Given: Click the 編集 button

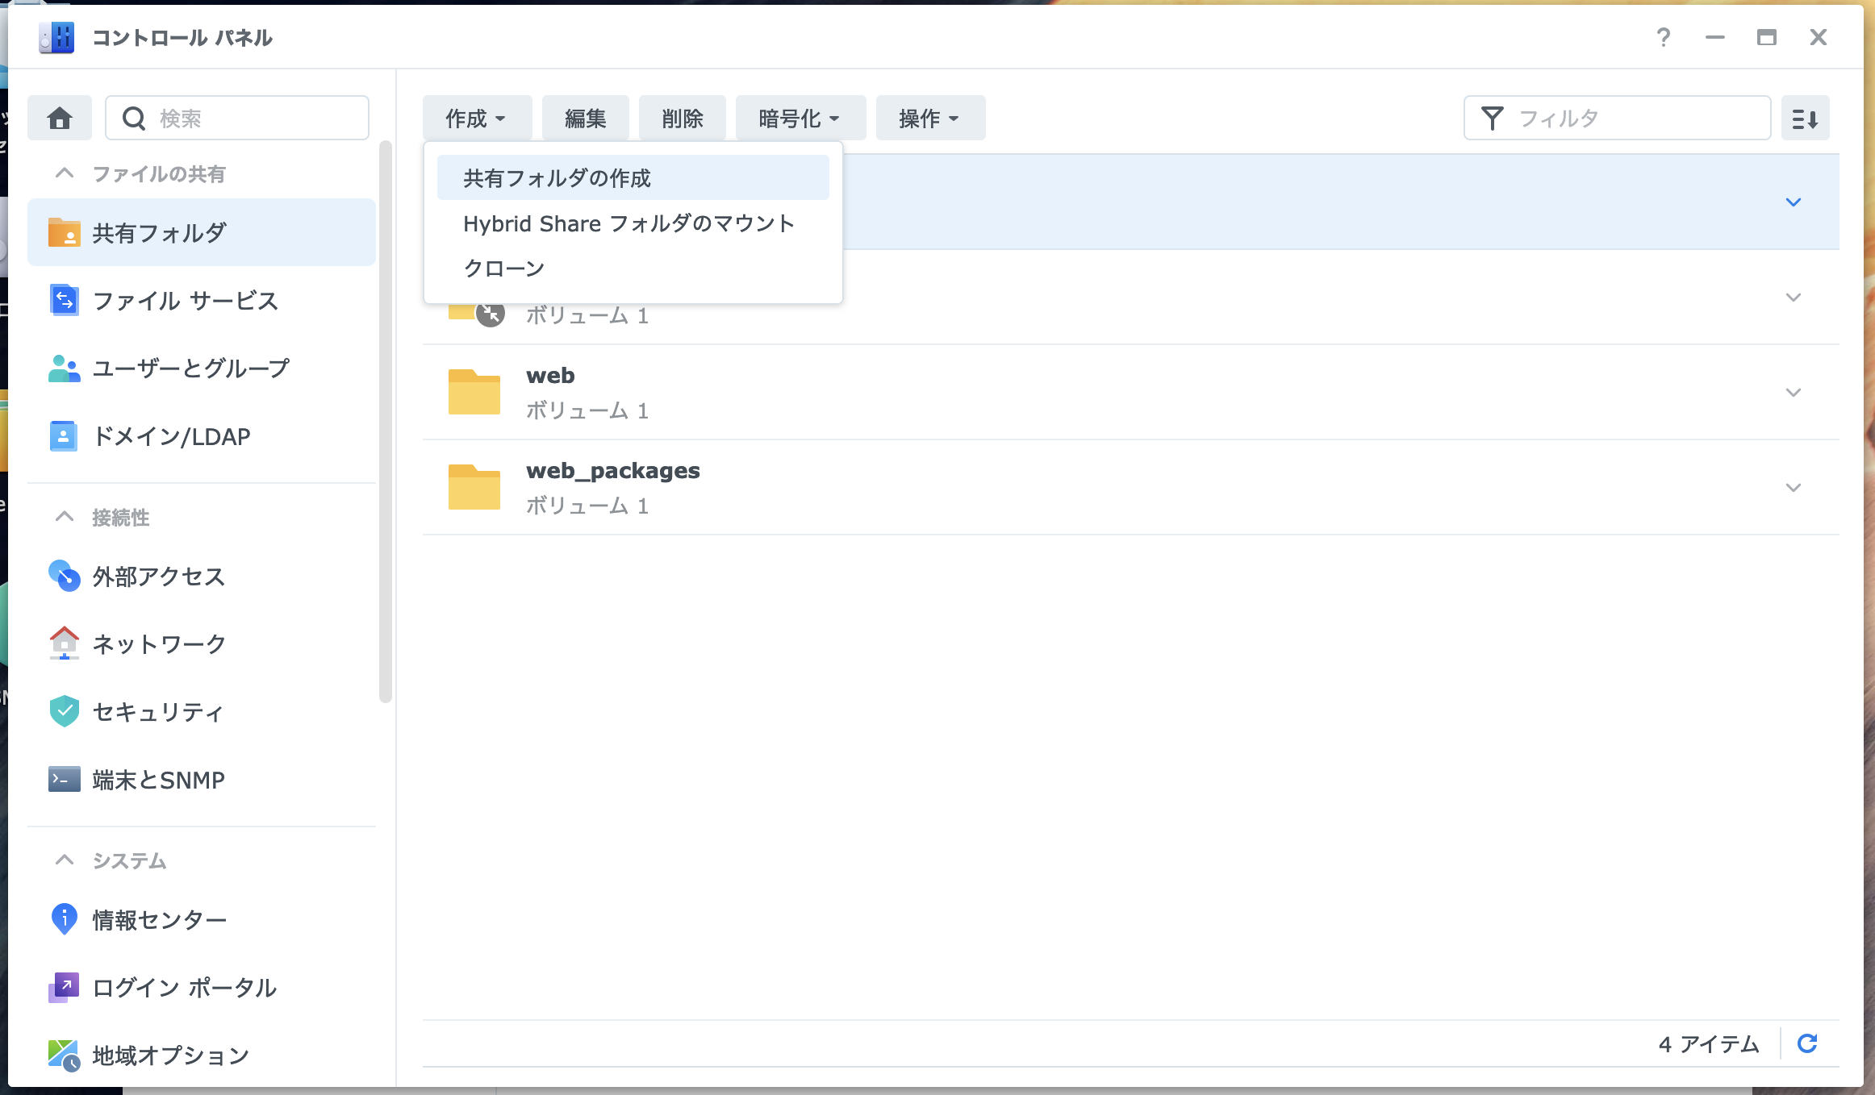Looking at the screenshot, I should pos(586,117).
